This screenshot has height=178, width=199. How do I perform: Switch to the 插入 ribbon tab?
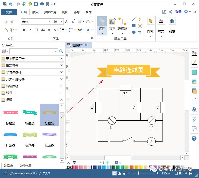click(x=35, y=12)
